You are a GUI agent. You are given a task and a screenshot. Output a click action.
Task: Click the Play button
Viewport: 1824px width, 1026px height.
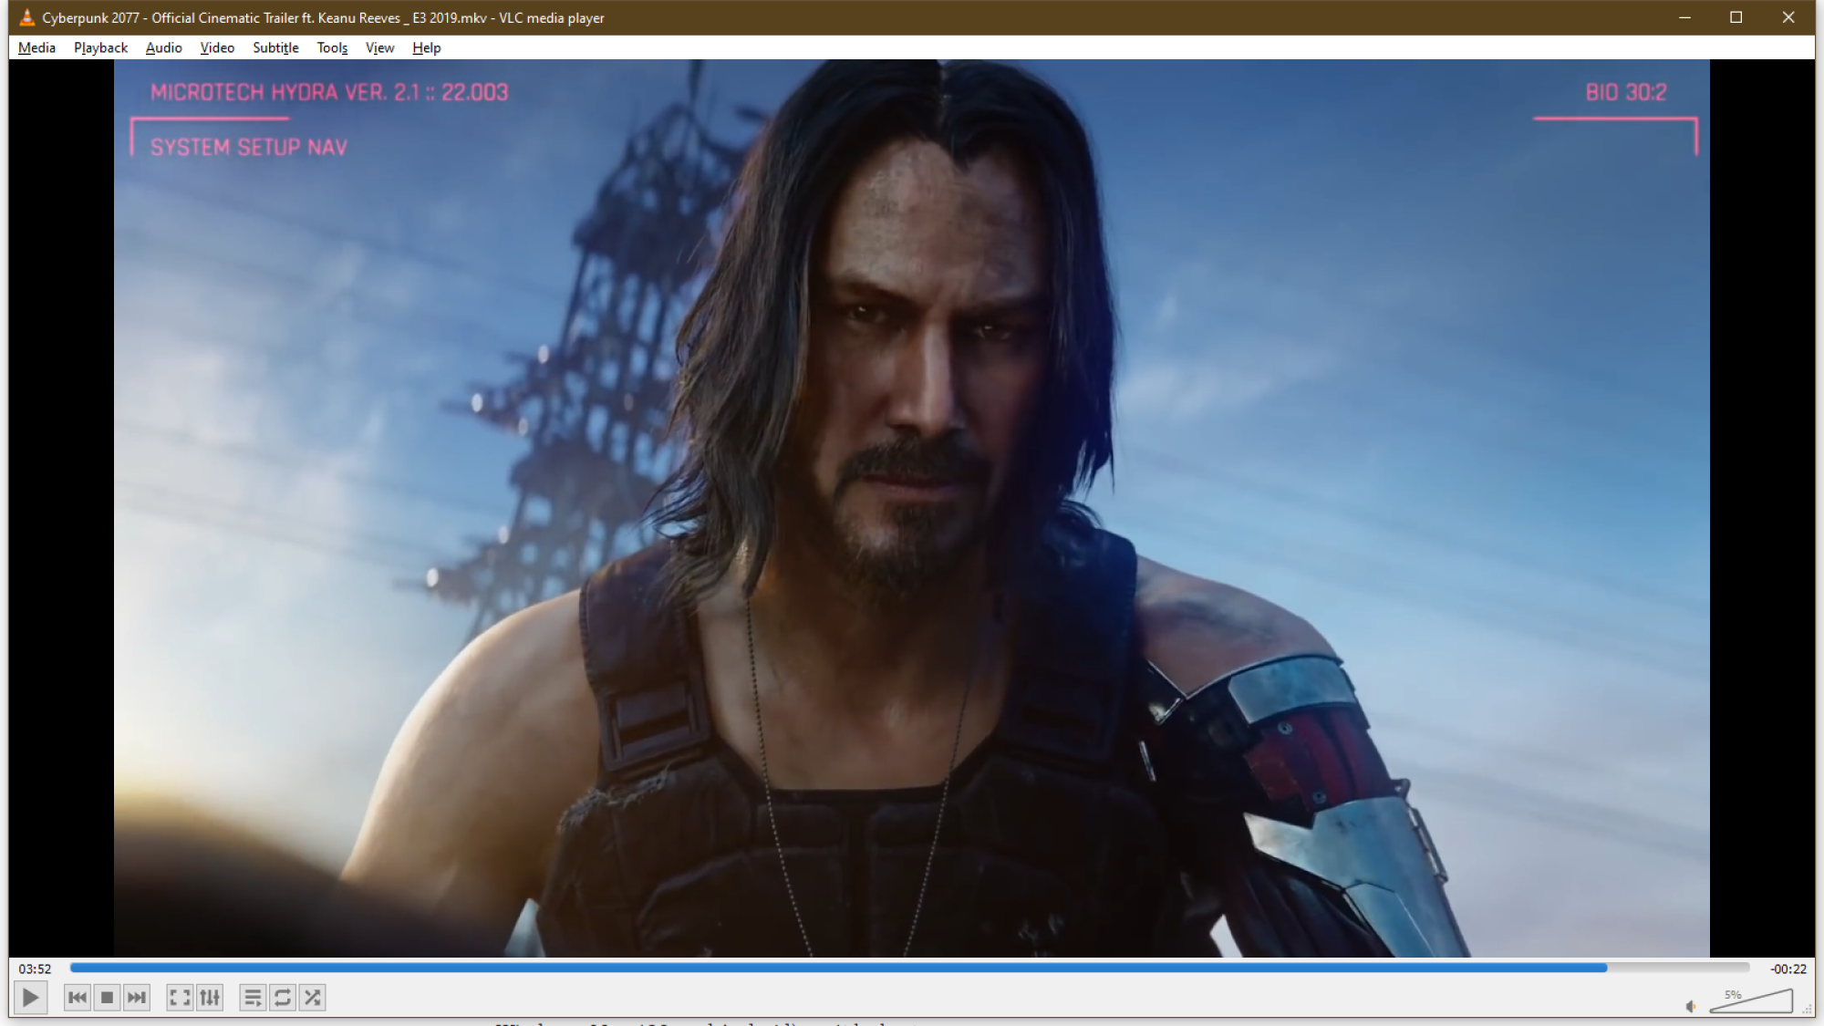(30, 998)
